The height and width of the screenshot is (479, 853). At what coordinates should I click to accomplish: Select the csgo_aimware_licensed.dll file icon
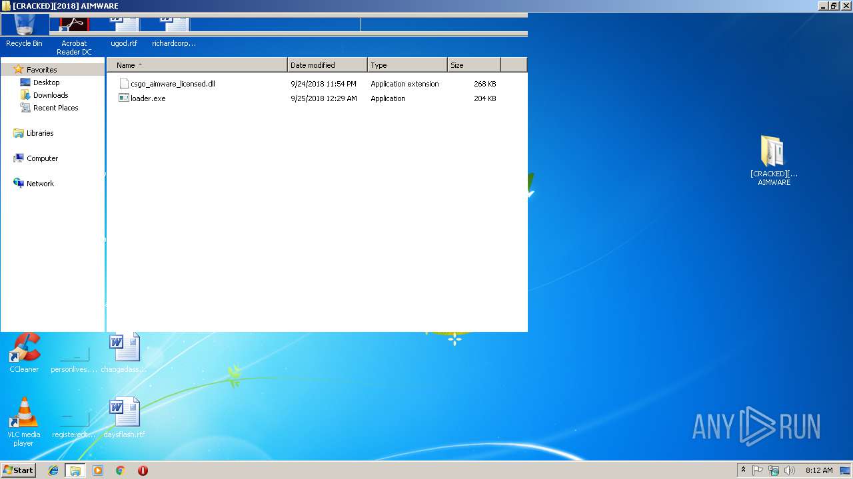(124, 84)
